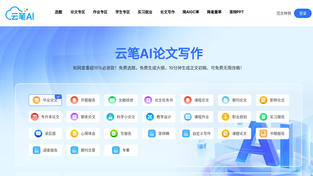Click the 期刊文章 blue icon
This screenshot has height=176, width=313.
coord(74,150)
